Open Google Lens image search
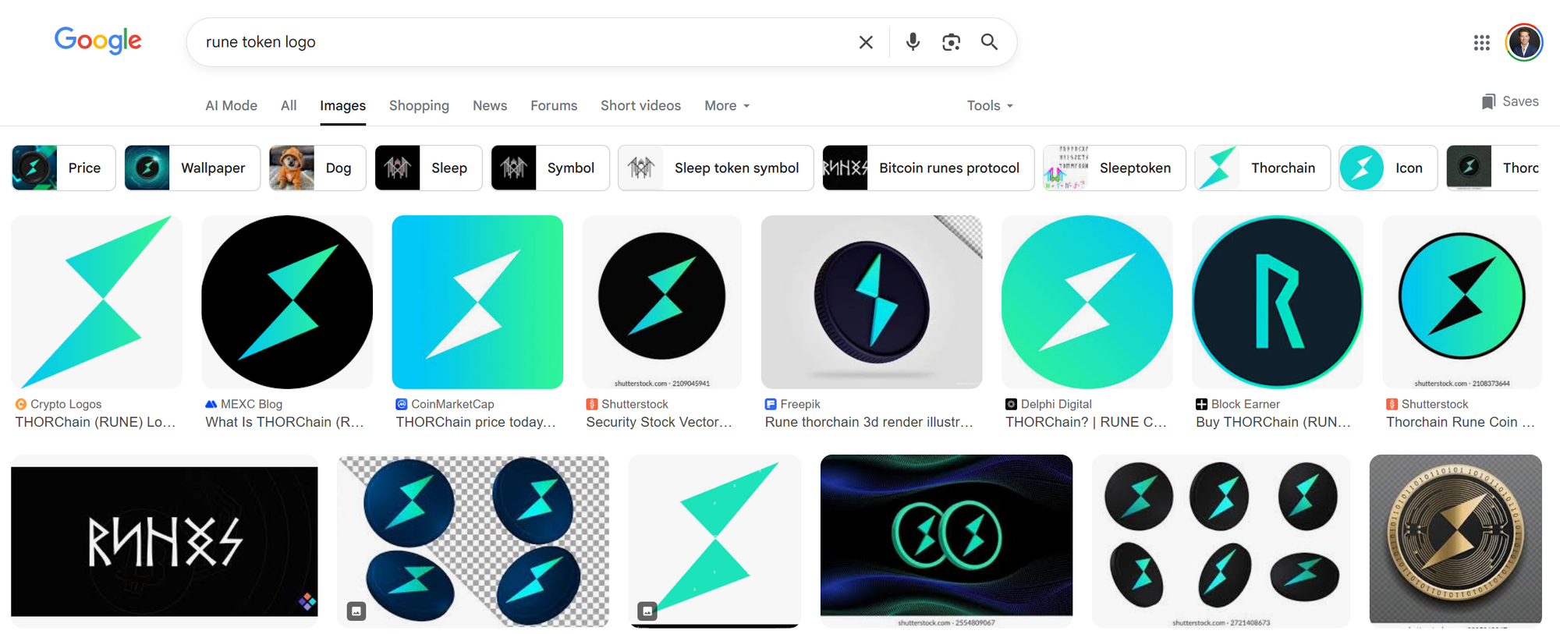Viewport: 1560px width, 634px height. pyautogui.click(x=951, y=42)
